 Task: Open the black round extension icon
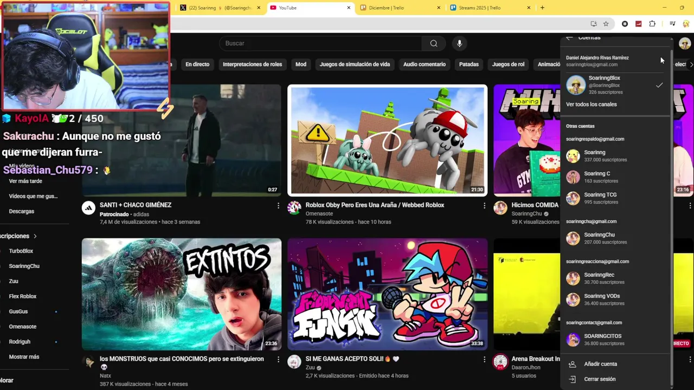625,24
